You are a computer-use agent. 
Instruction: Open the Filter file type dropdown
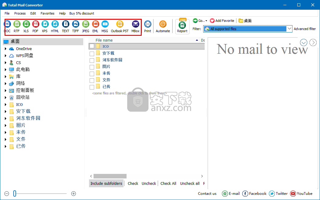[289, 29]
